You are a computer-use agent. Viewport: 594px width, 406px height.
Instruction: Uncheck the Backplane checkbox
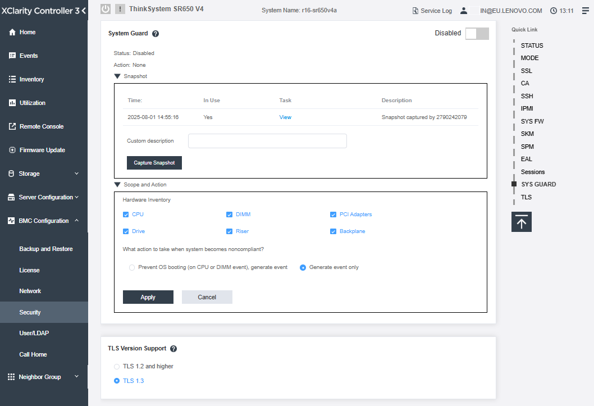(333, 231)
